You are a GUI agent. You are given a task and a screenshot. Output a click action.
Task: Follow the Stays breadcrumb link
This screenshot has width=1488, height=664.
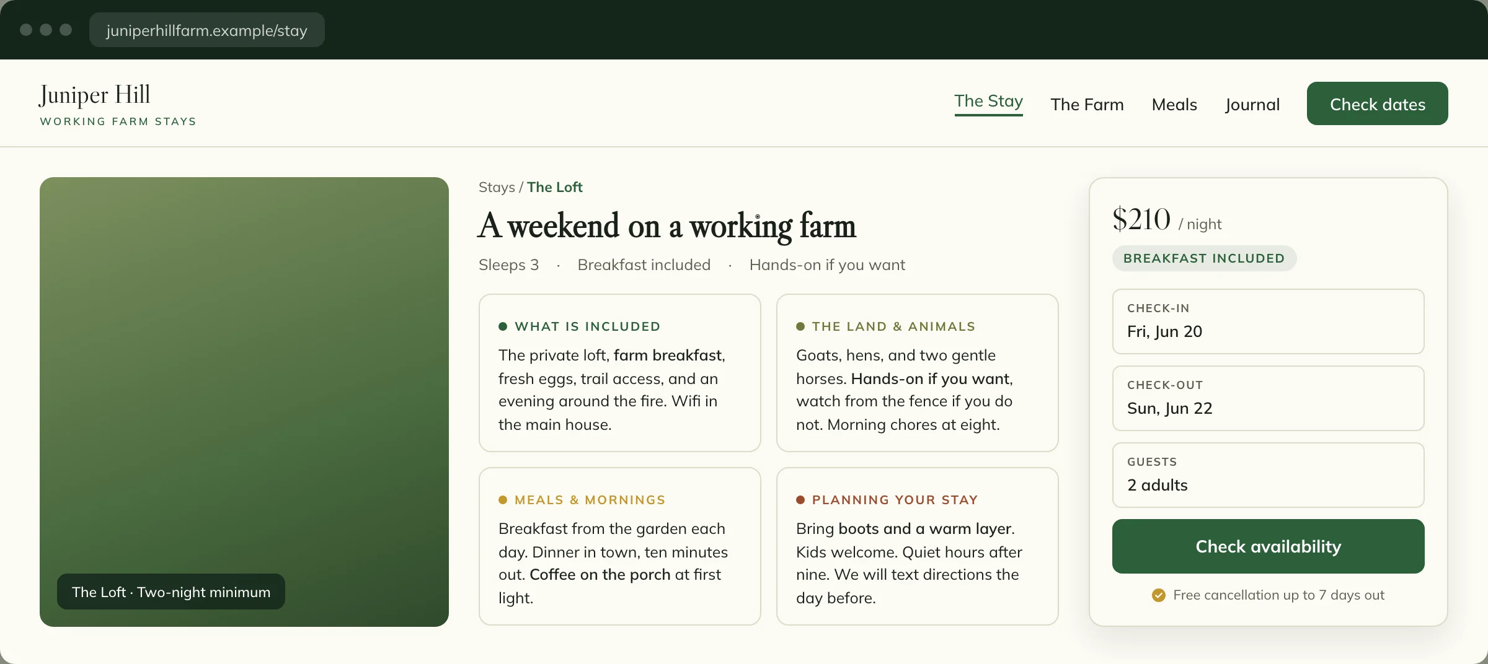pyautogui.click(x=497, y=187)
